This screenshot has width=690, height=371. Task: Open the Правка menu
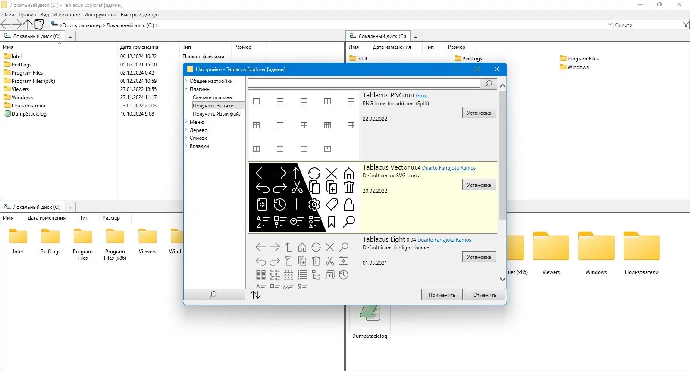pyautogui.click(x=27, y=15)
